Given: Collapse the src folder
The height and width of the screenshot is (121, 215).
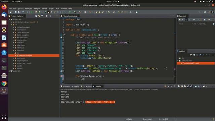Looking at the screenshot, I should tap(12, 25).
